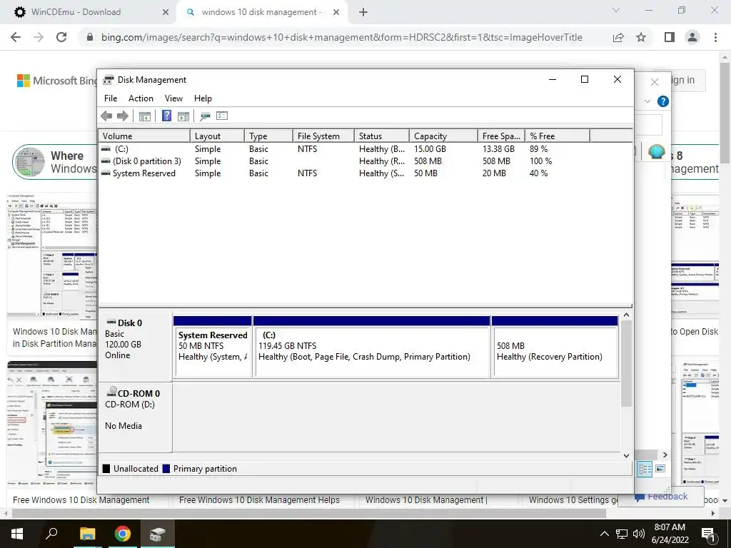Click the black Unallocated legend swatch
731x548 pixels.
coord(106,469)
